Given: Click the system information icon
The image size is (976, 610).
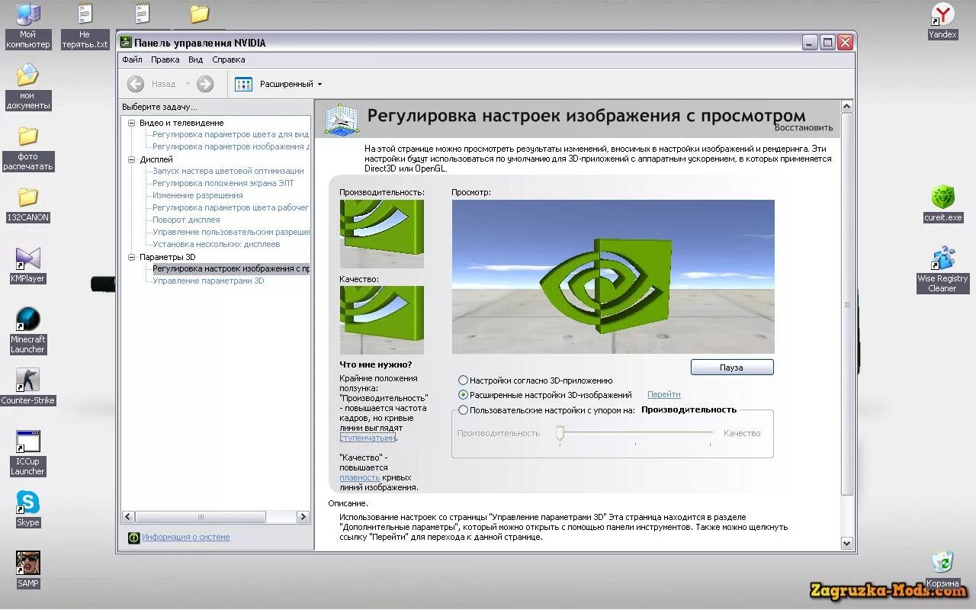Looking at the screenshot, I should coord(133,538).
